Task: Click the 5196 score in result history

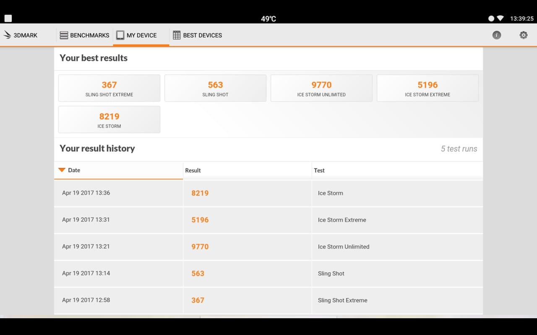Action: pyautogui.click(x=200, y=220)
